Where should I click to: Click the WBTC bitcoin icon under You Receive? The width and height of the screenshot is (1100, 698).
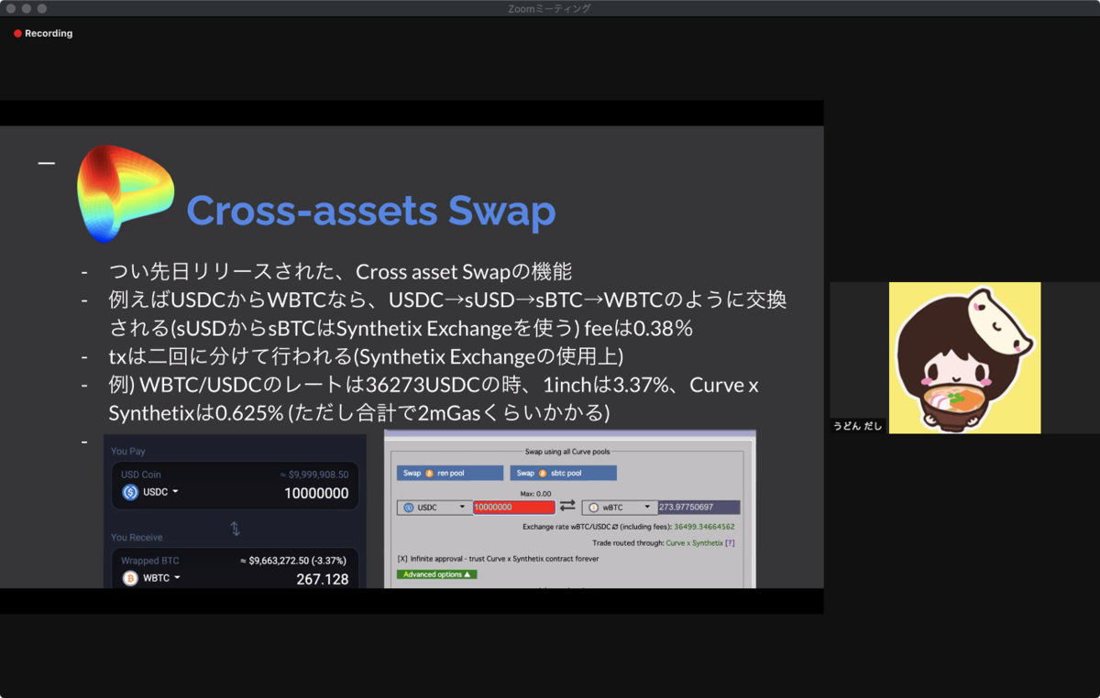(x=130, y=578)
